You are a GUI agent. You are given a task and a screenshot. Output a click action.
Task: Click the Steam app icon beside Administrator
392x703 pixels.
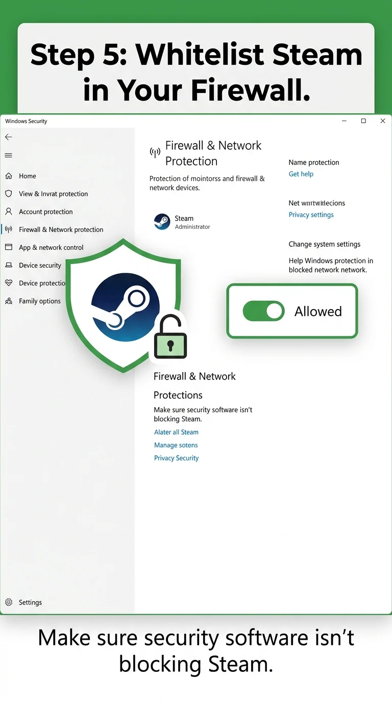[162, 222]
